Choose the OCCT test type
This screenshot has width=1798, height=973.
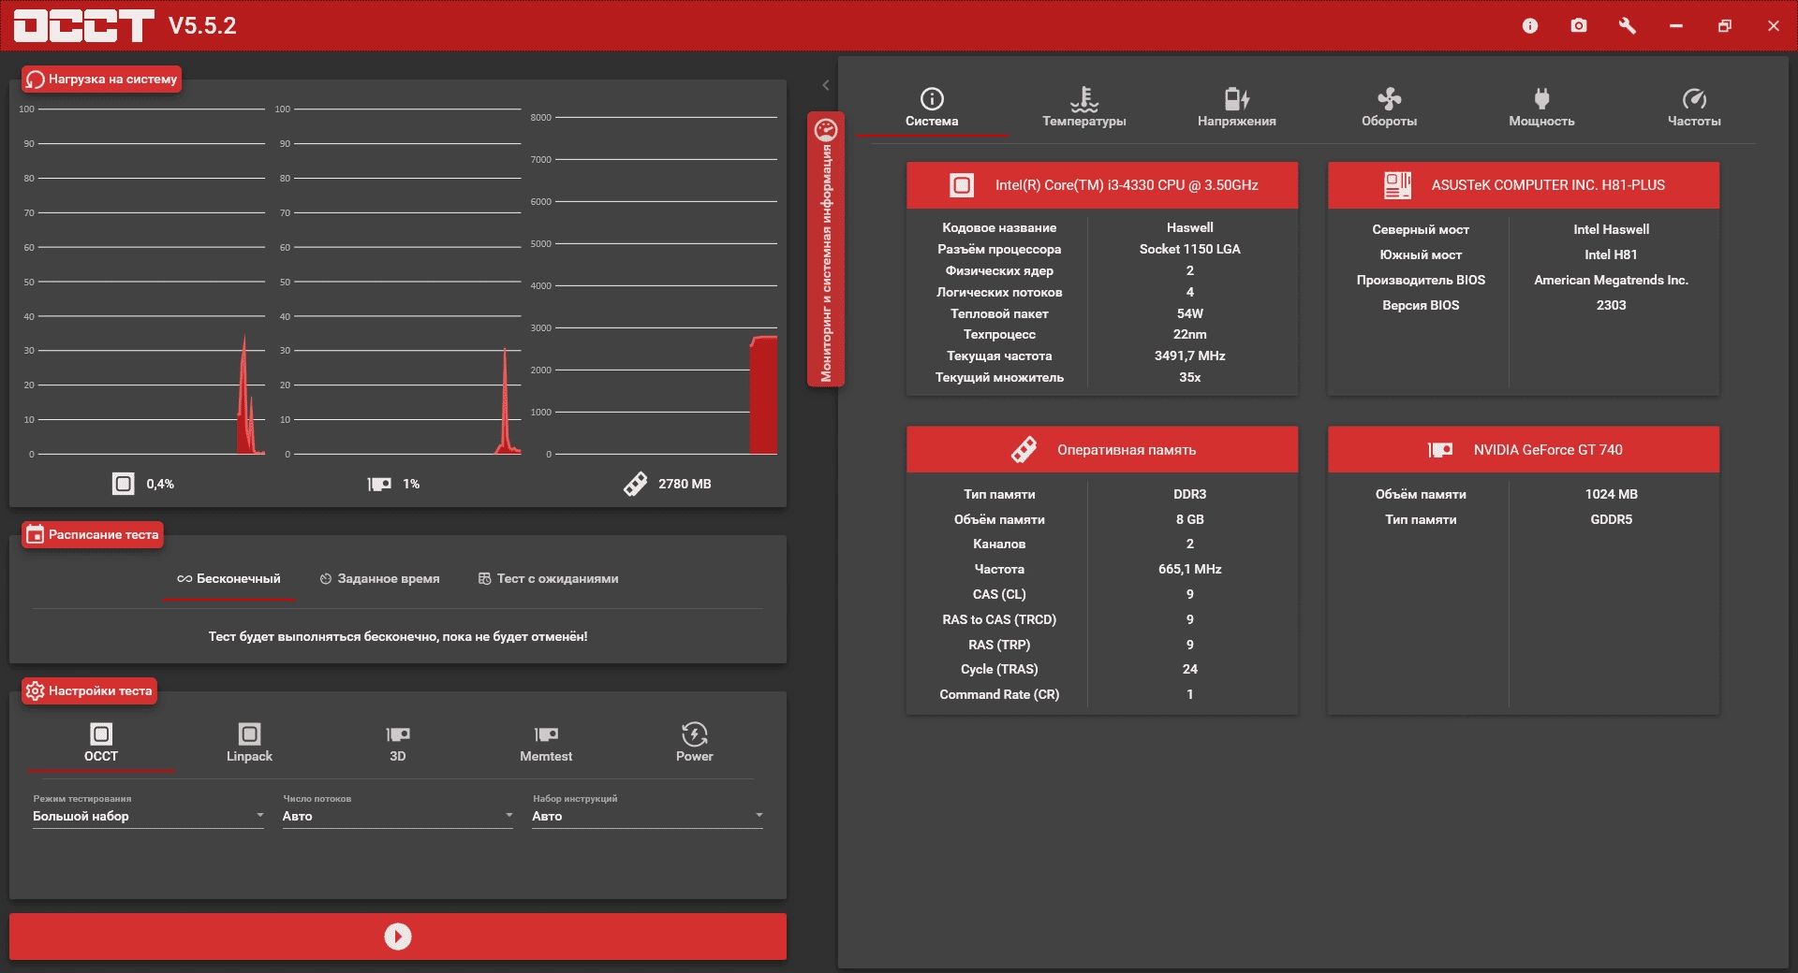101,743
